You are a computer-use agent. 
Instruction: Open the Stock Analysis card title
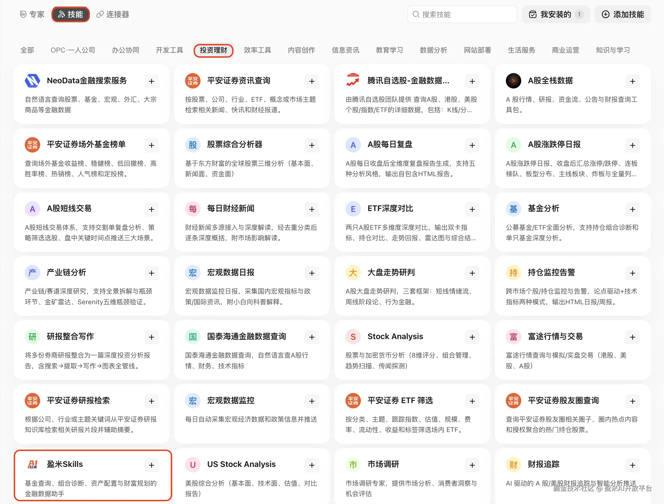(x=395, y=337)
